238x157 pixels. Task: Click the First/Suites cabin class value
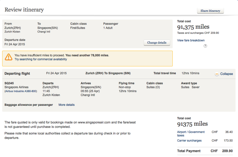coord(77,28)
